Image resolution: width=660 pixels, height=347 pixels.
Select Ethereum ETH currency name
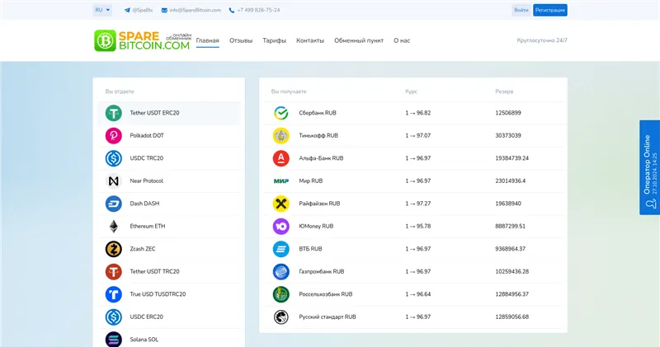[148, 227]
